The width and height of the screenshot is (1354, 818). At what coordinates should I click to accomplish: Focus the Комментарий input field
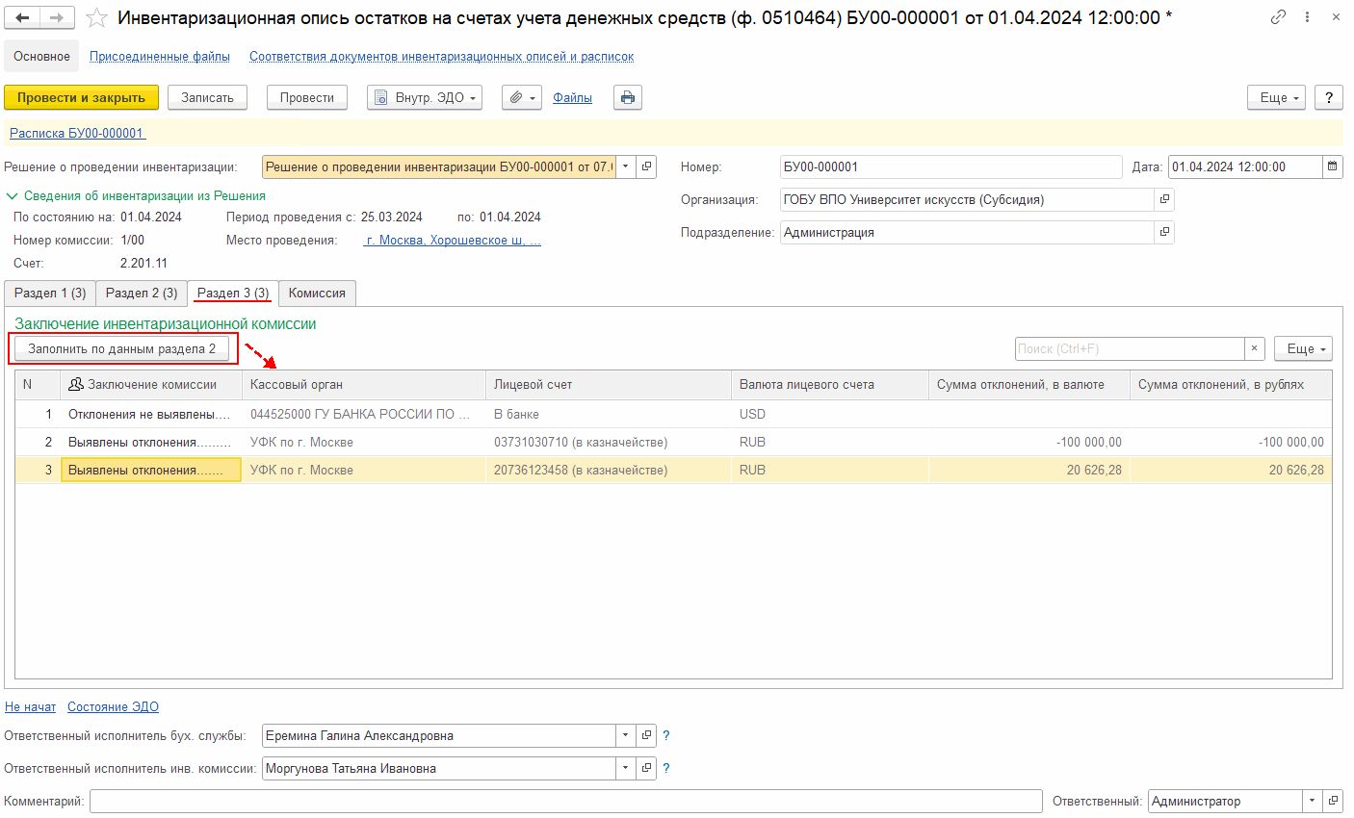[x=566, y=801]
